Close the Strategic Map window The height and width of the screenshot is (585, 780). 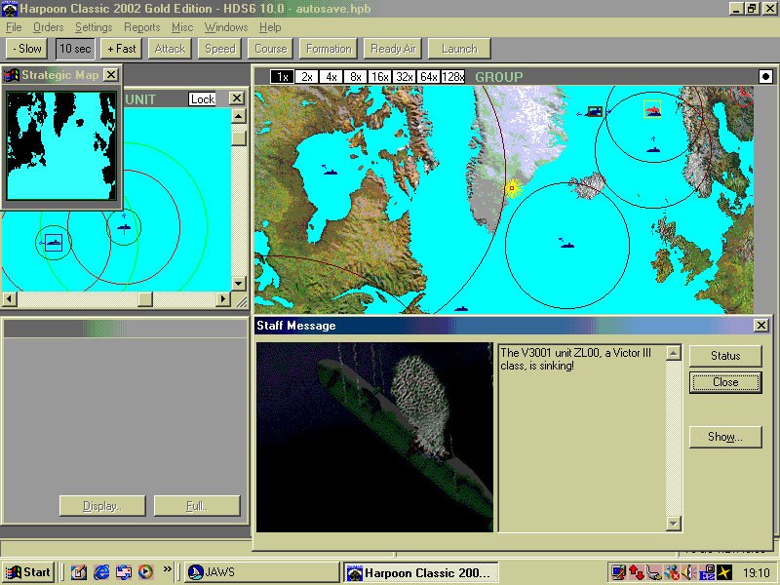110,75
